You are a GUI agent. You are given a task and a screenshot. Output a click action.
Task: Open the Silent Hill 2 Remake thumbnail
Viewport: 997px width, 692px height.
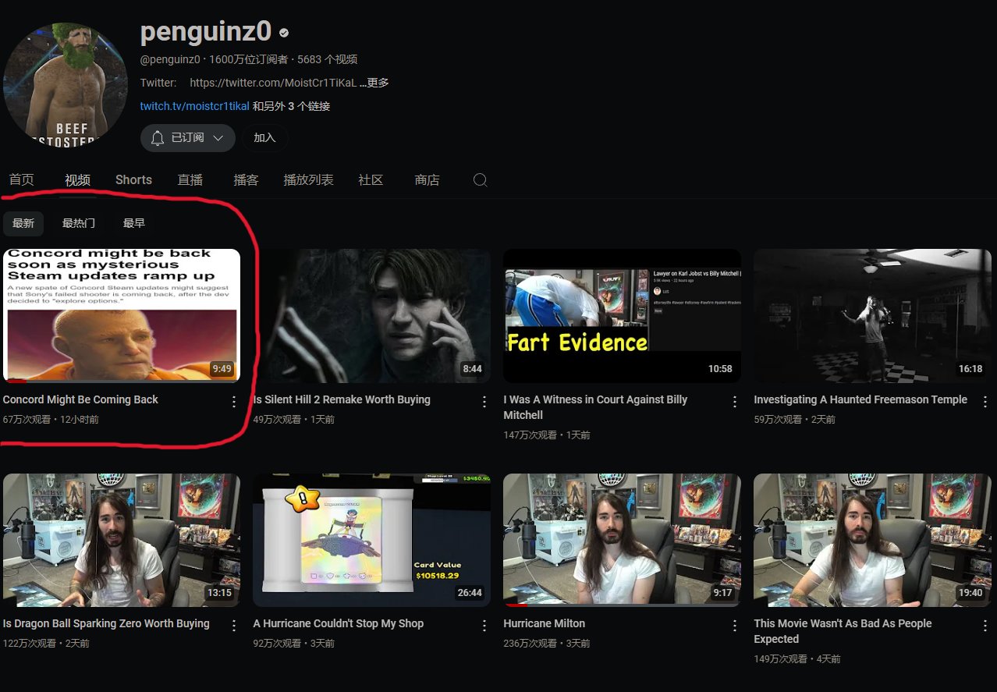pyautogui.click(x=372, y=316)
